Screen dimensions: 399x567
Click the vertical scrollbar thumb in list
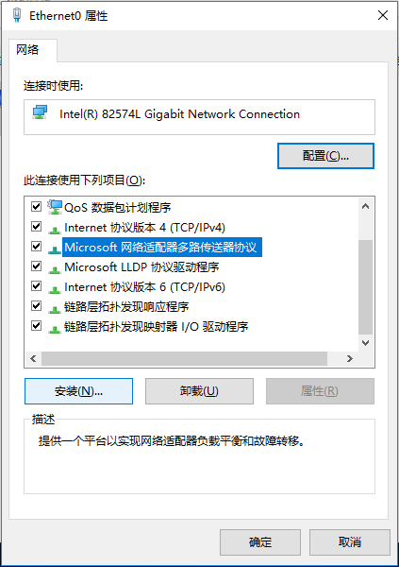click(365, 287)
